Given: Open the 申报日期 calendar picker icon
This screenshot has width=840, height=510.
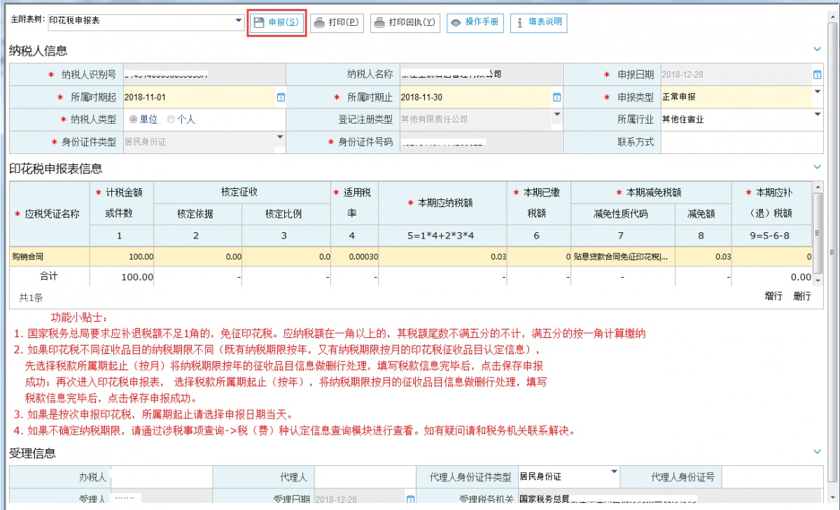Looking at the screenshot, I should point(817,75).
